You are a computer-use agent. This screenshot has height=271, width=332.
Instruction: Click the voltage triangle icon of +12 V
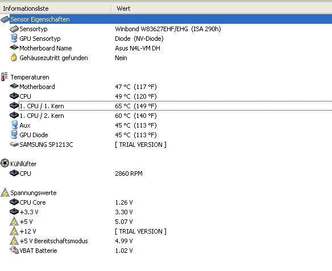[14, 231]
